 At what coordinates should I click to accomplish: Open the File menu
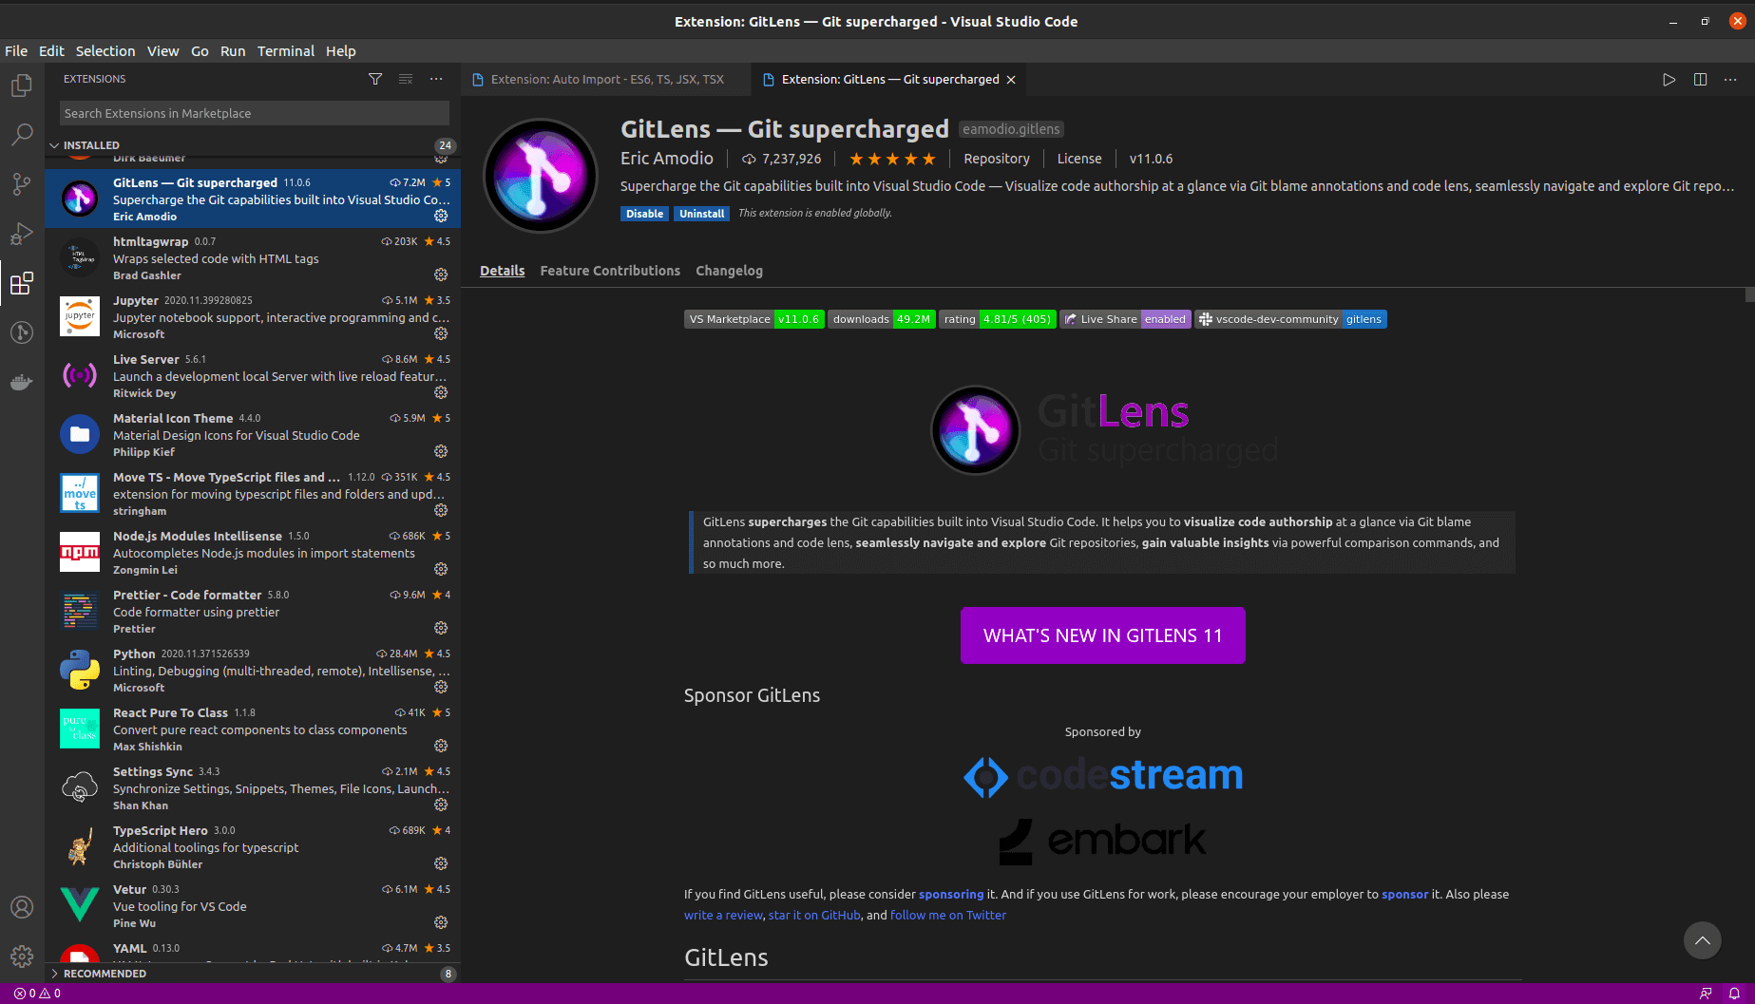[x=16, y=51]
